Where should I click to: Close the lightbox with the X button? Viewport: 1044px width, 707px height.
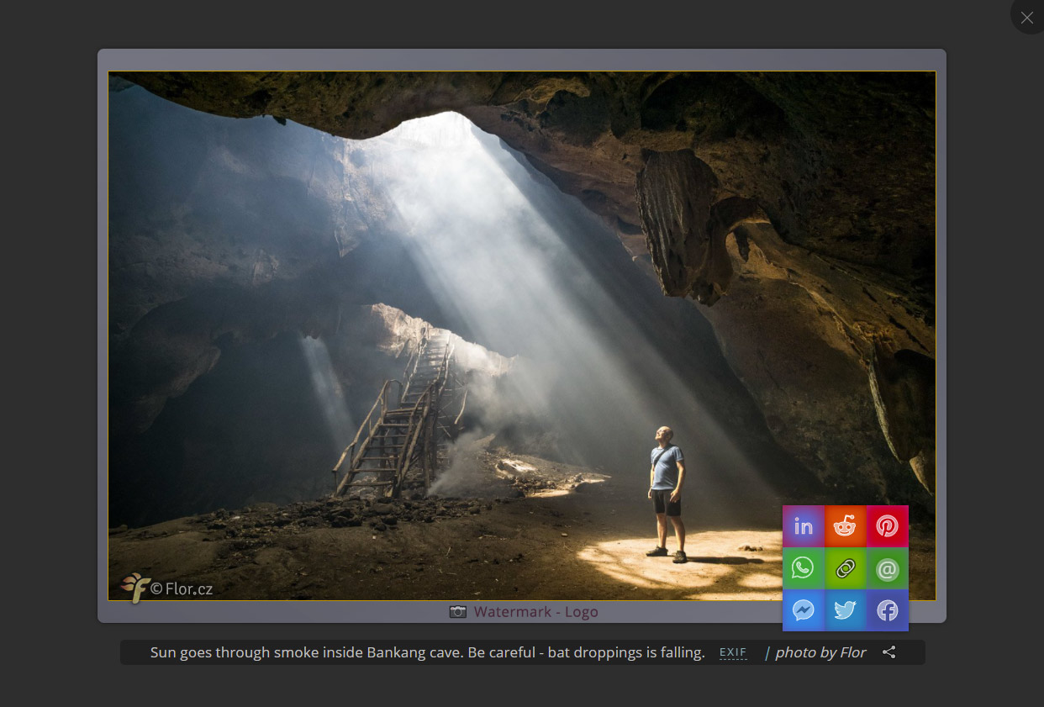1027,18
